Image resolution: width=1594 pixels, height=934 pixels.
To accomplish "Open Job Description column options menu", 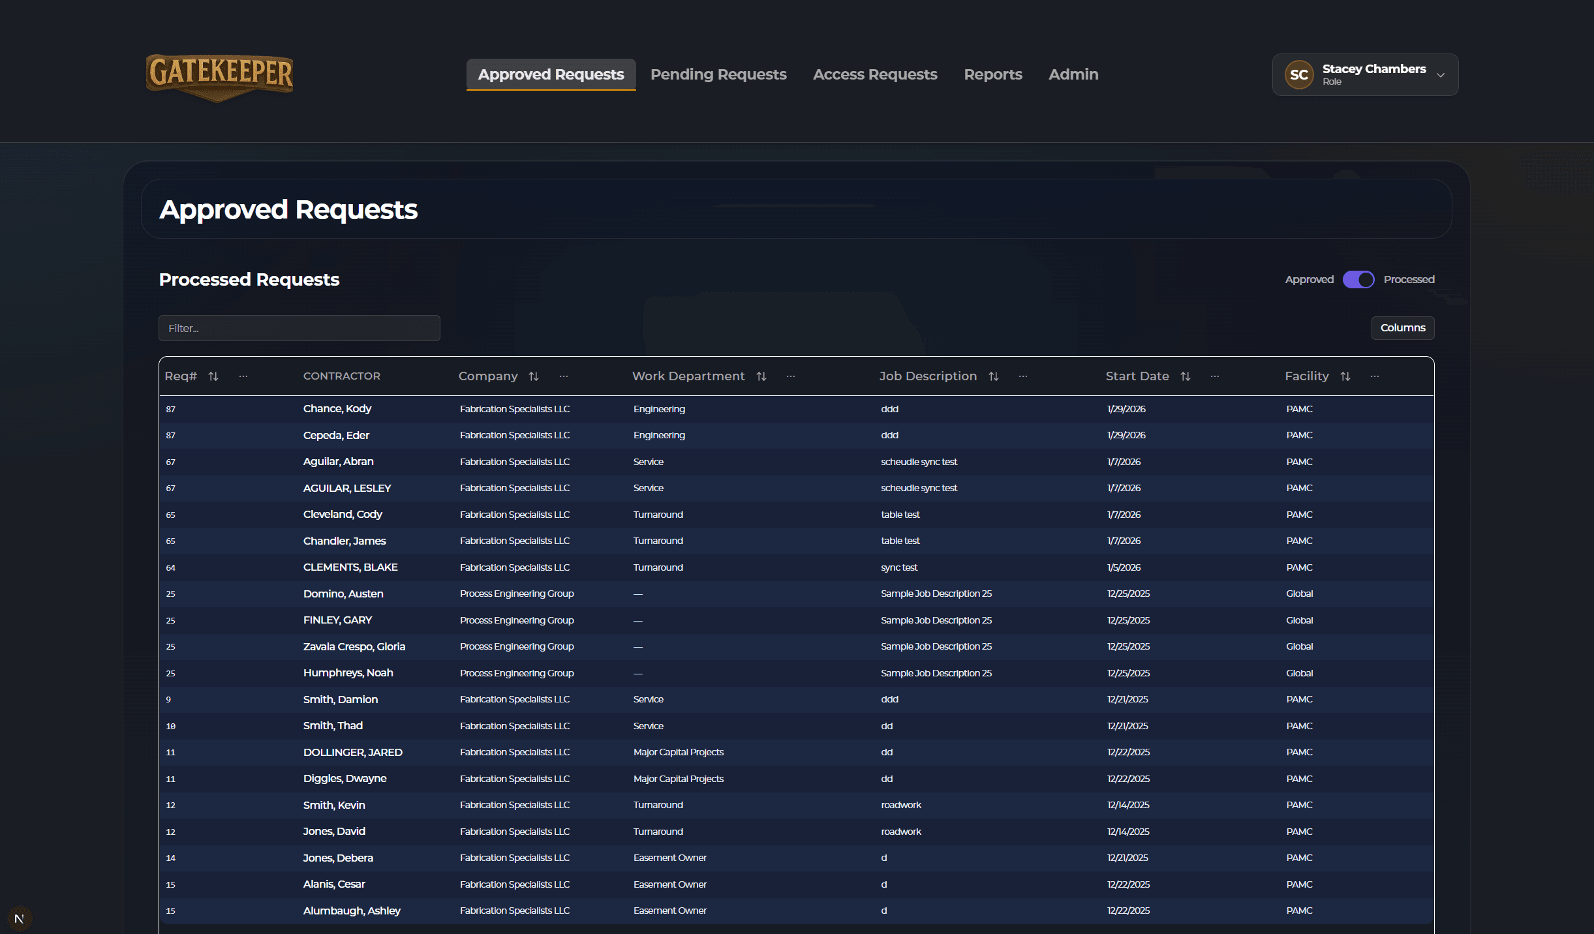I will tap(1023, 376).
